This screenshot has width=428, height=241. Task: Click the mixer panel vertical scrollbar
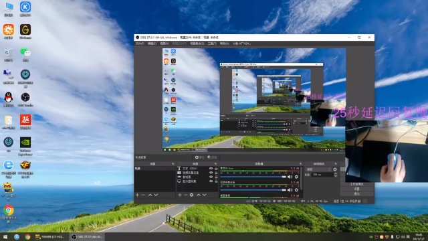coord(302,178)
